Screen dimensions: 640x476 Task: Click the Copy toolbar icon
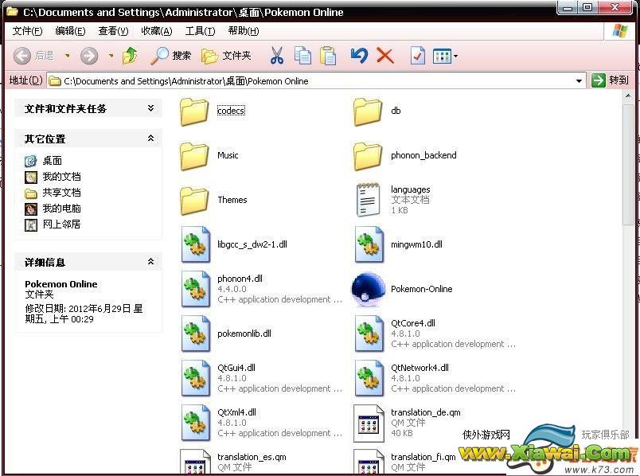(302, 56)
